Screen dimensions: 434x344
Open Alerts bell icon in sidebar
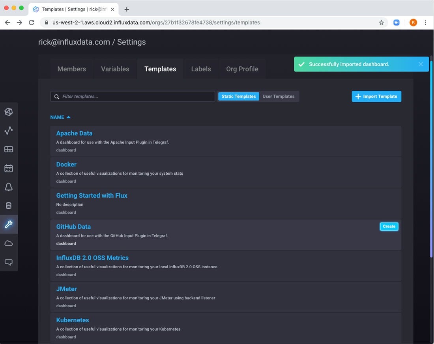(x=9, y=187)
